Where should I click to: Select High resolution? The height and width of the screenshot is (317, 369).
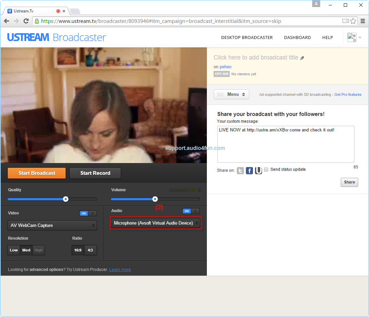[39, 250]
